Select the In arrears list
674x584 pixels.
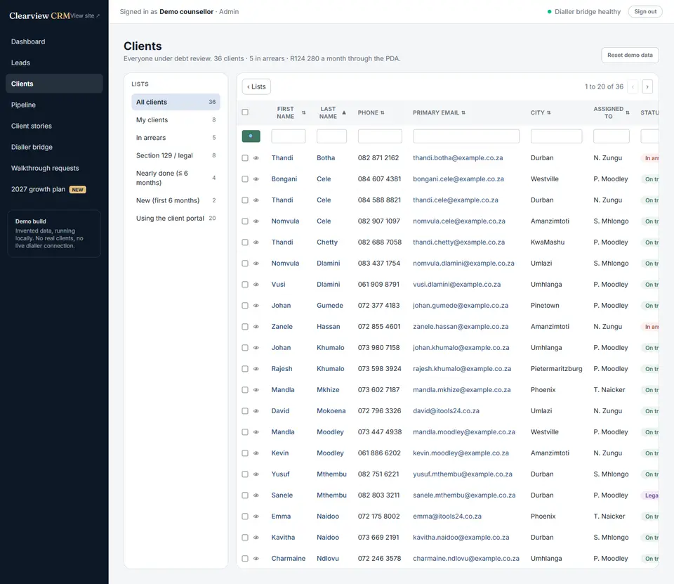pyautogui.click(x=176, y=138)
